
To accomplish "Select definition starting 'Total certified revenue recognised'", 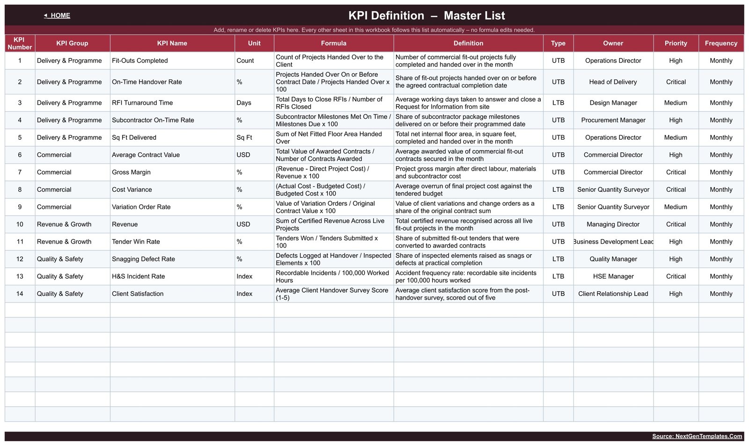I will pyautogui.click(x=468, y=224).
